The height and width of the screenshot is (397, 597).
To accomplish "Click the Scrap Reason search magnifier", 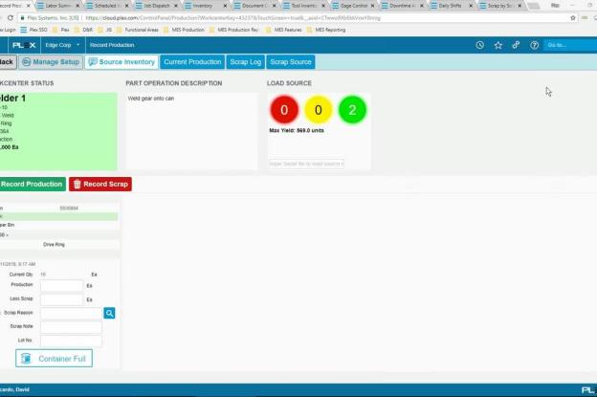I will coord(109,313).
